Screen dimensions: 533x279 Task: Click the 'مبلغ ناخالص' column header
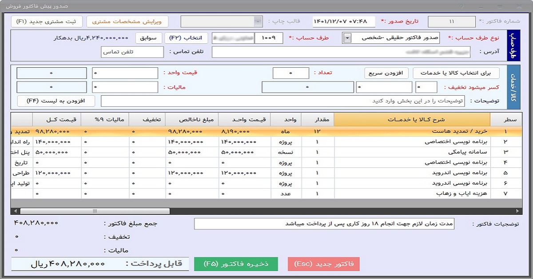192,120
